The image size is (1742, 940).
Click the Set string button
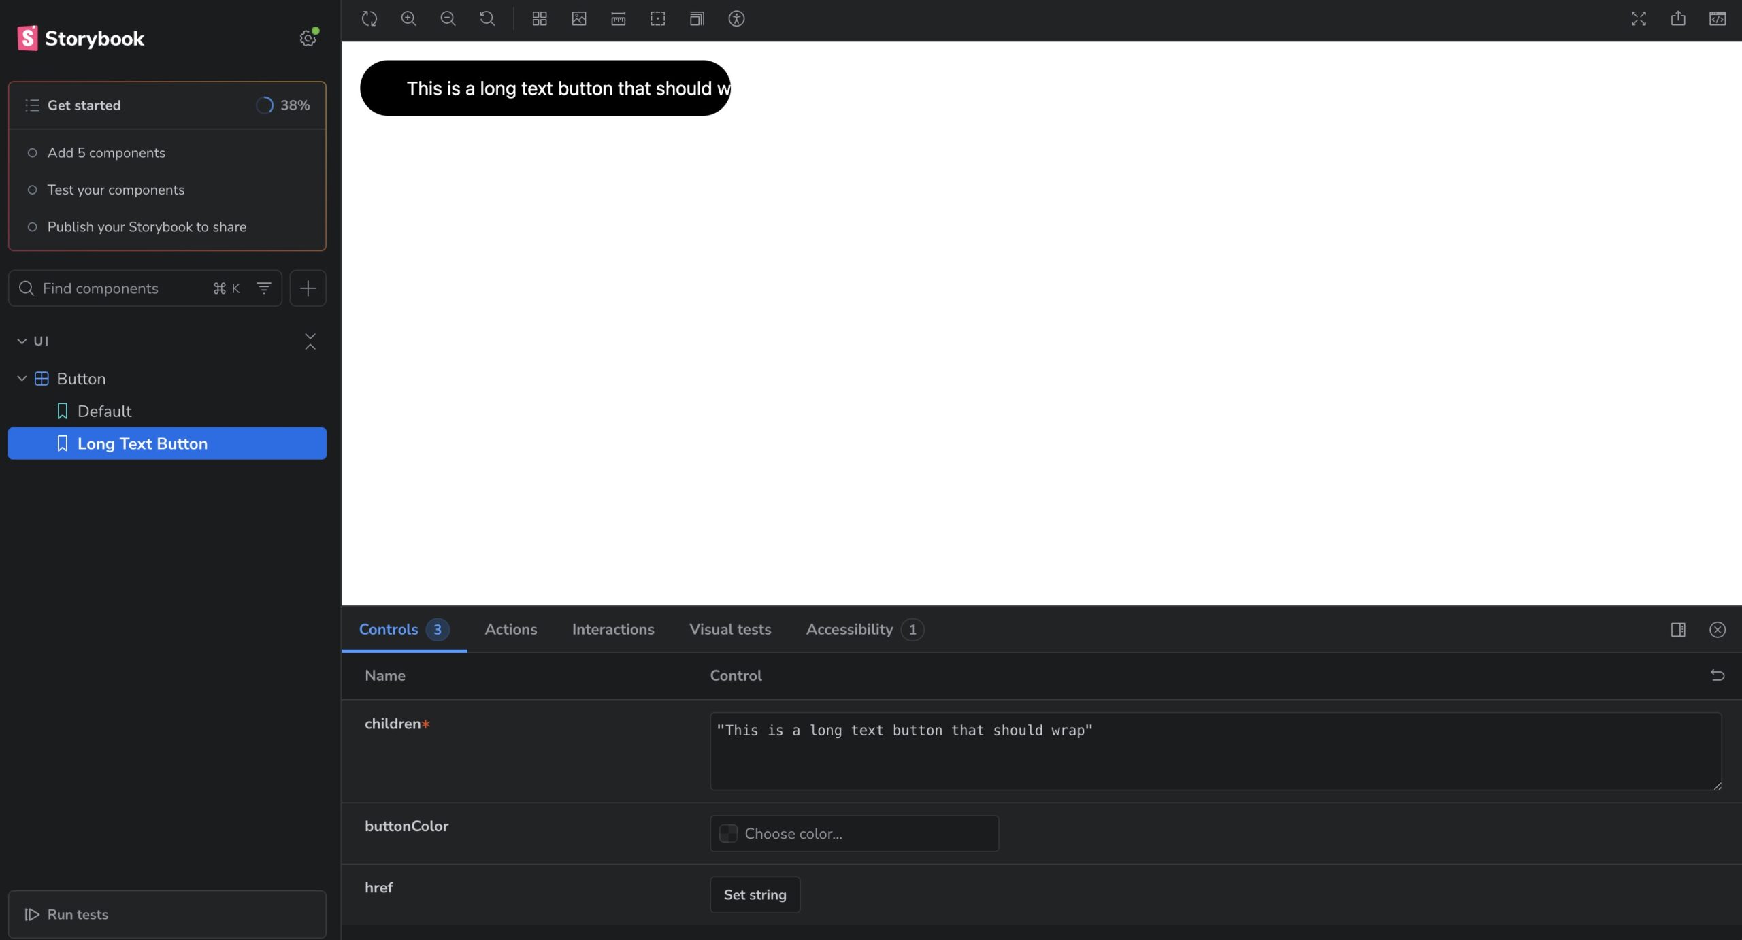[755, 894]
